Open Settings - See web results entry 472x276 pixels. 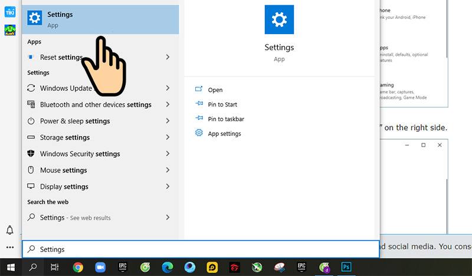tap(100, 217)
